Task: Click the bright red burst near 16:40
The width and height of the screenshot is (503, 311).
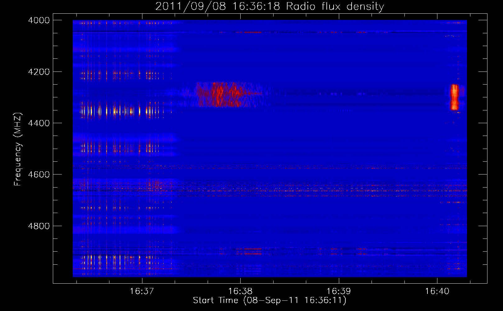Action: (x=455, y=97)
